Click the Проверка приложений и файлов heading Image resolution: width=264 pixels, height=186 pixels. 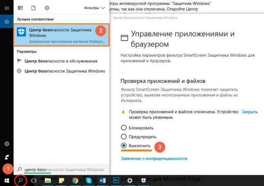tap(163, 81)
